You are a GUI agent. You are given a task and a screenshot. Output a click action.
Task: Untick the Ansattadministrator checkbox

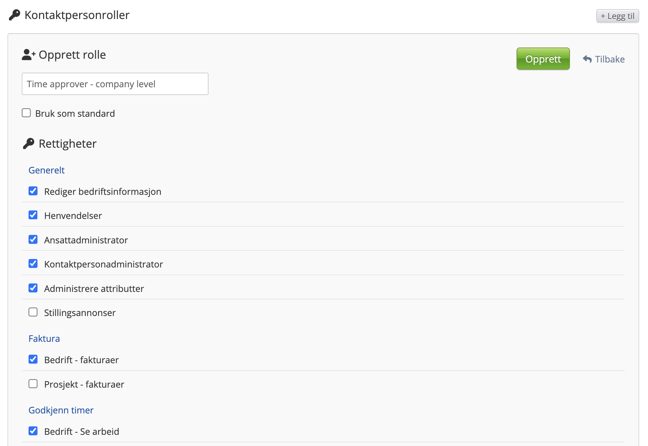point(33,240)
